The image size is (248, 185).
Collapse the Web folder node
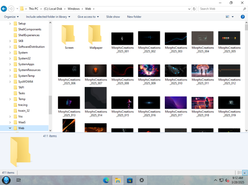coord(10,128)
